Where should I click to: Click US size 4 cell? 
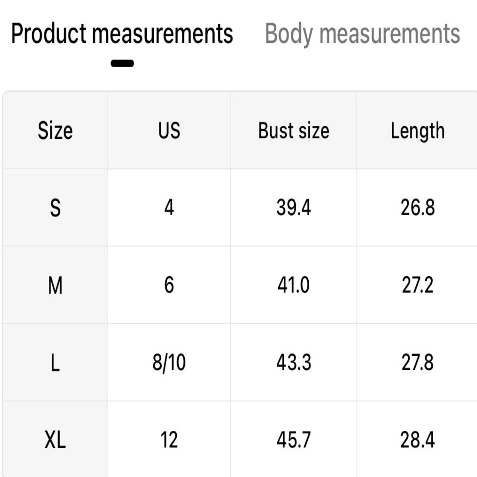pyautogui.click(x=169, y=208)
